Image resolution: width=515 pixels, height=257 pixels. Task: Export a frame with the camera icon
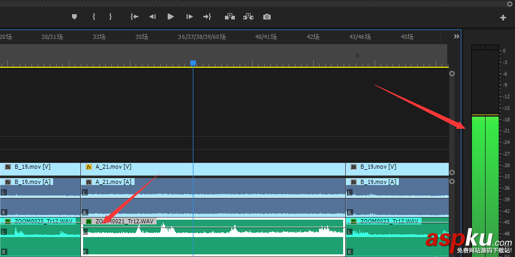pos(267,17)
